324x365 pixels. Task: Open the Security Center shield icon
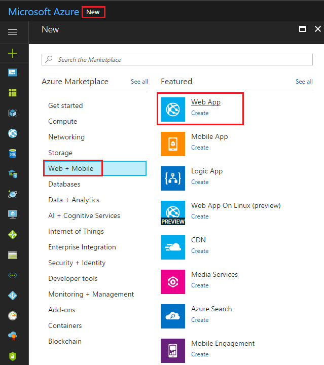coord(13,356)
